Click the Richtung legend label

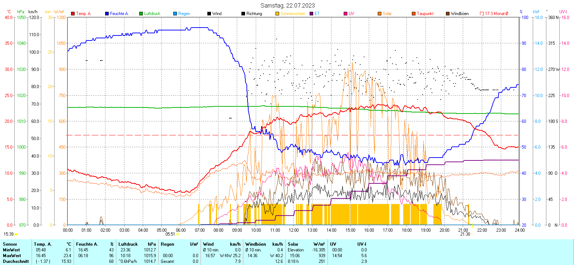[254, 14]
